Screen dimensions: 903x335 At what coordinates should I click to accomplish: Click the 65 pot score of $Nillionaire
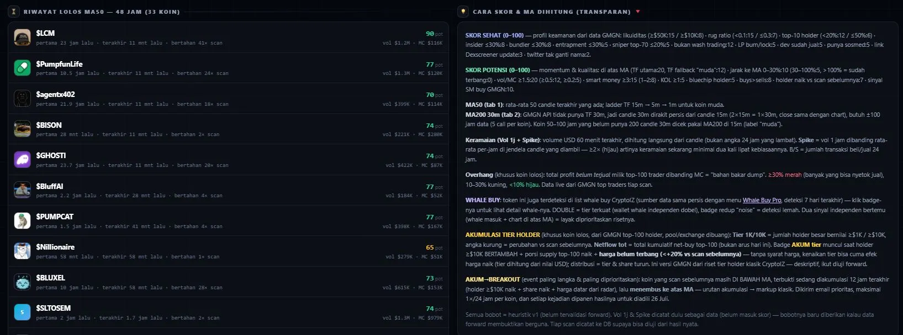pyautogui.click(x=434, y=247)
